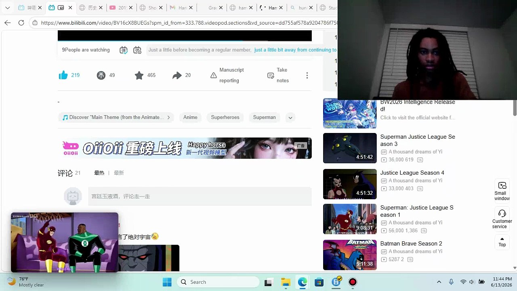Go back in browser
This screenshot has height=291, width=517.
pos(8,23)
